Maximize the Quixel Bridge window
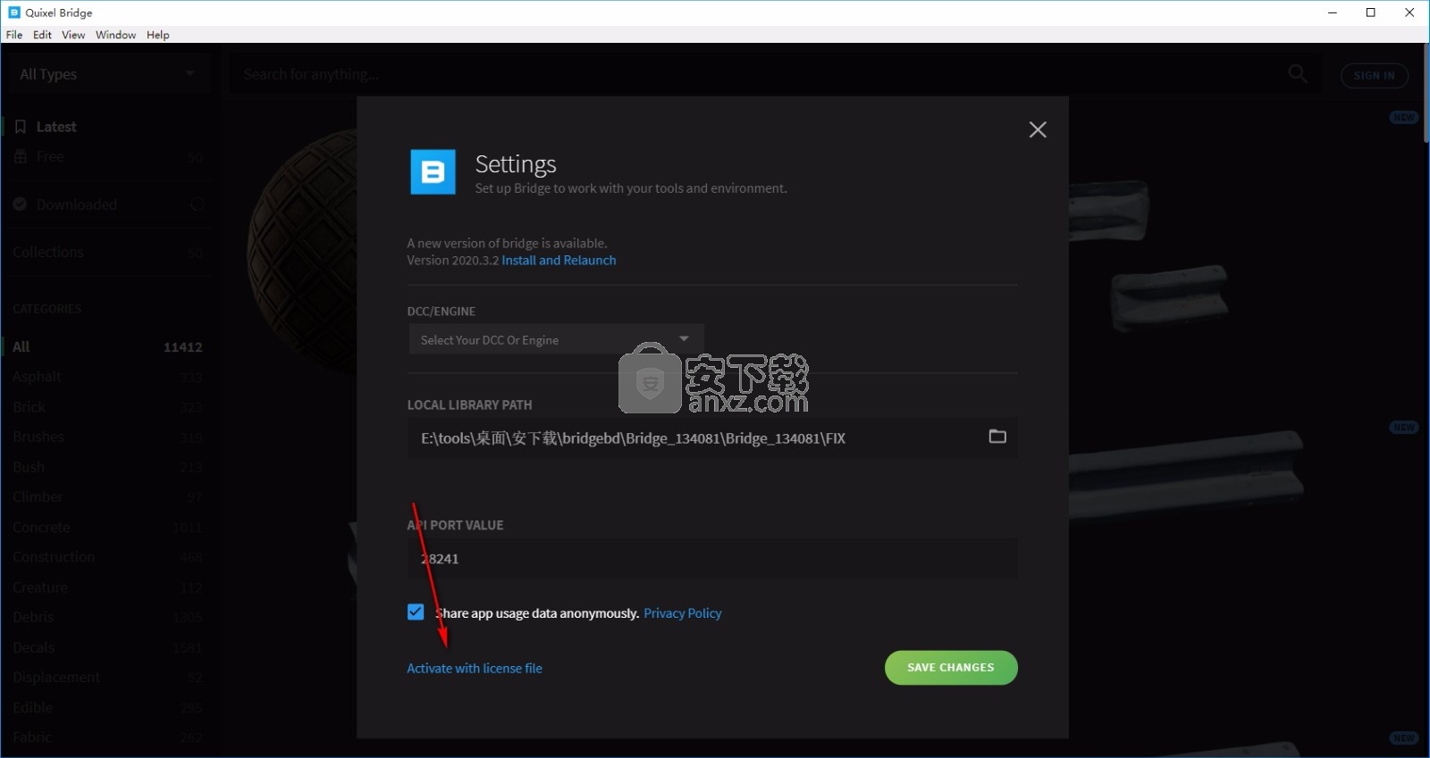This screenshot has width=1430, height=758. click(x=1371, y=12)
